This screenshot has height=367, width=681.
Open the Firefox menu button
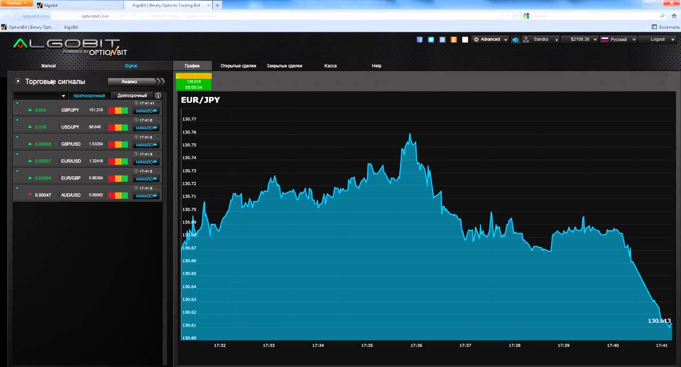point(17,3)
